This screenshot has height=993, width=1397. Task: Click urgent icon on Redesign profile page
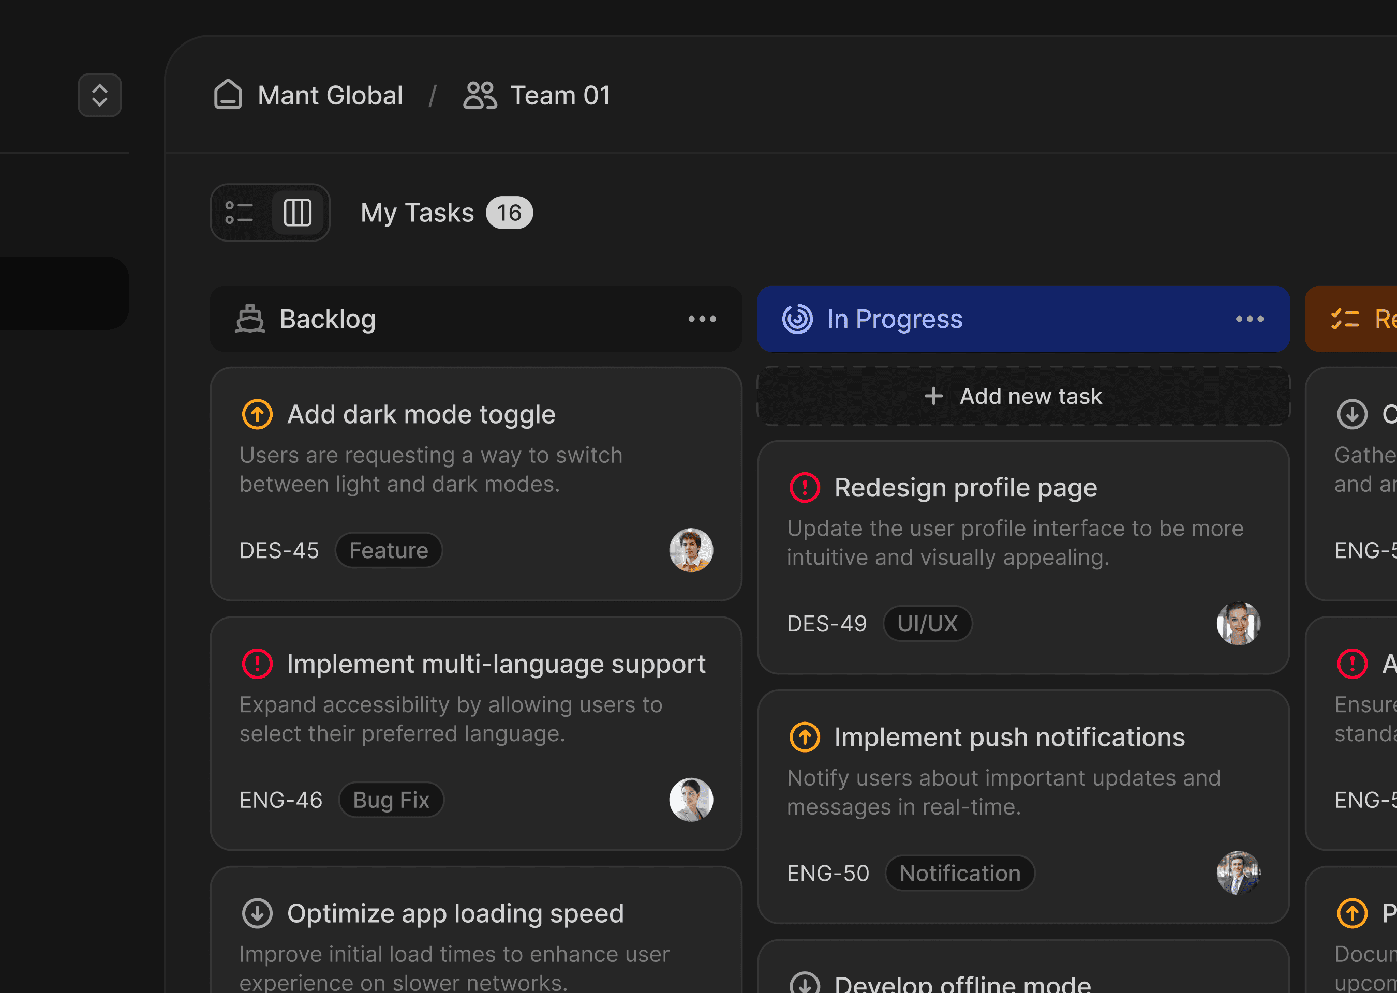[805, 487]
